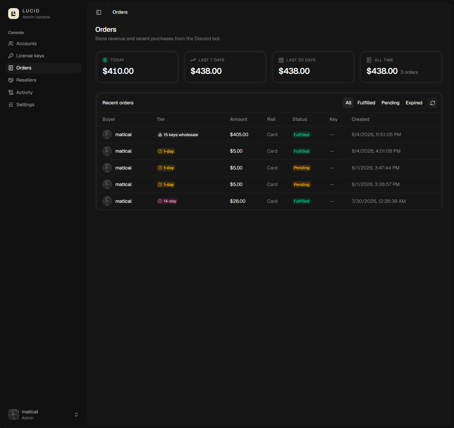Viewport: 454px width, 428px height.
Task: Click the Recent orders heading
Action: click(118, 103)
